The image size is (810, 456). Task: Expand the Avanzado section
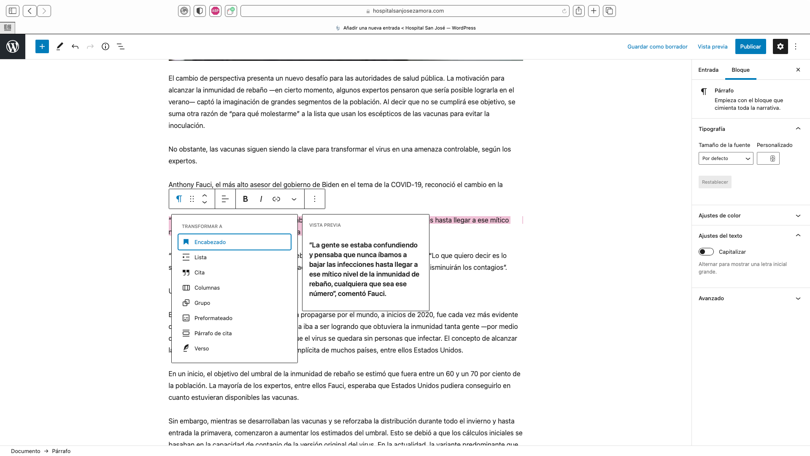(751, 298)
